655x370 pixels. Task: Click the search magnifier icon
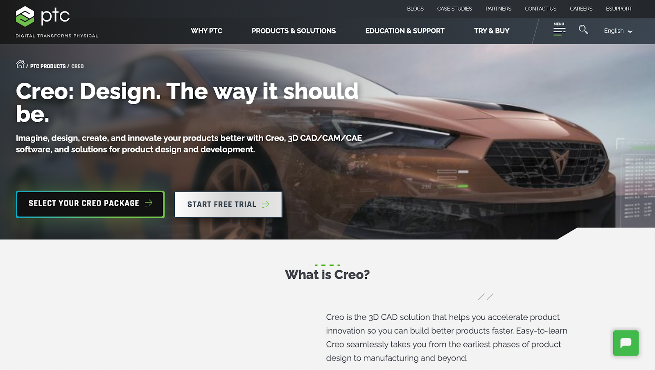(x=583, y=29)
